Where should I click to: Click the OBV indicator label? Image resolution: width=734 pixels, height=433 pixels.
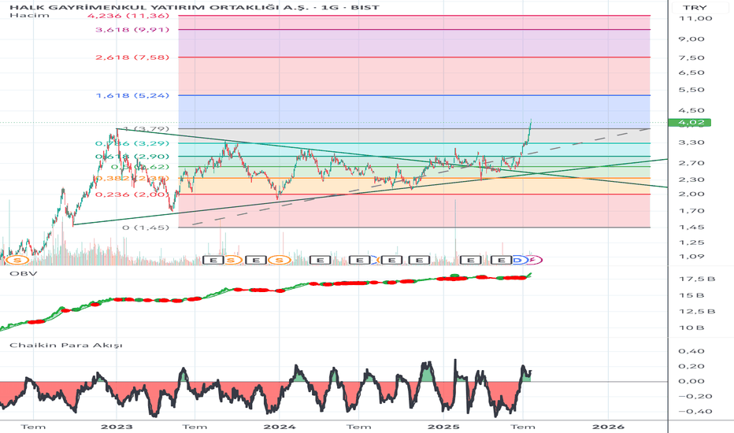pos(23,273)
